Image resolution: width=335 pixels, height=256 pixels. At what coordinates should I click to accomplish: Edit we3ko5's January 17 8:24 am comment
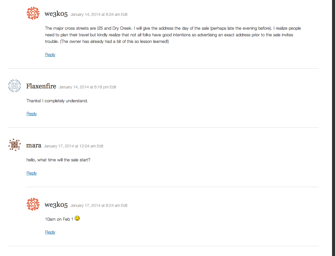point(124,206)
